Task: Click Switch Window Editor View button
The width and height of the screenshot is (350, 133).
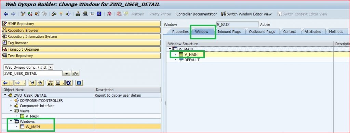Action: coord(246,14)
